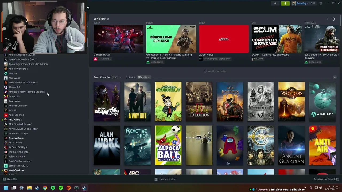Open Alpaca Ball Allstars cover

click(x=168, y=145)
